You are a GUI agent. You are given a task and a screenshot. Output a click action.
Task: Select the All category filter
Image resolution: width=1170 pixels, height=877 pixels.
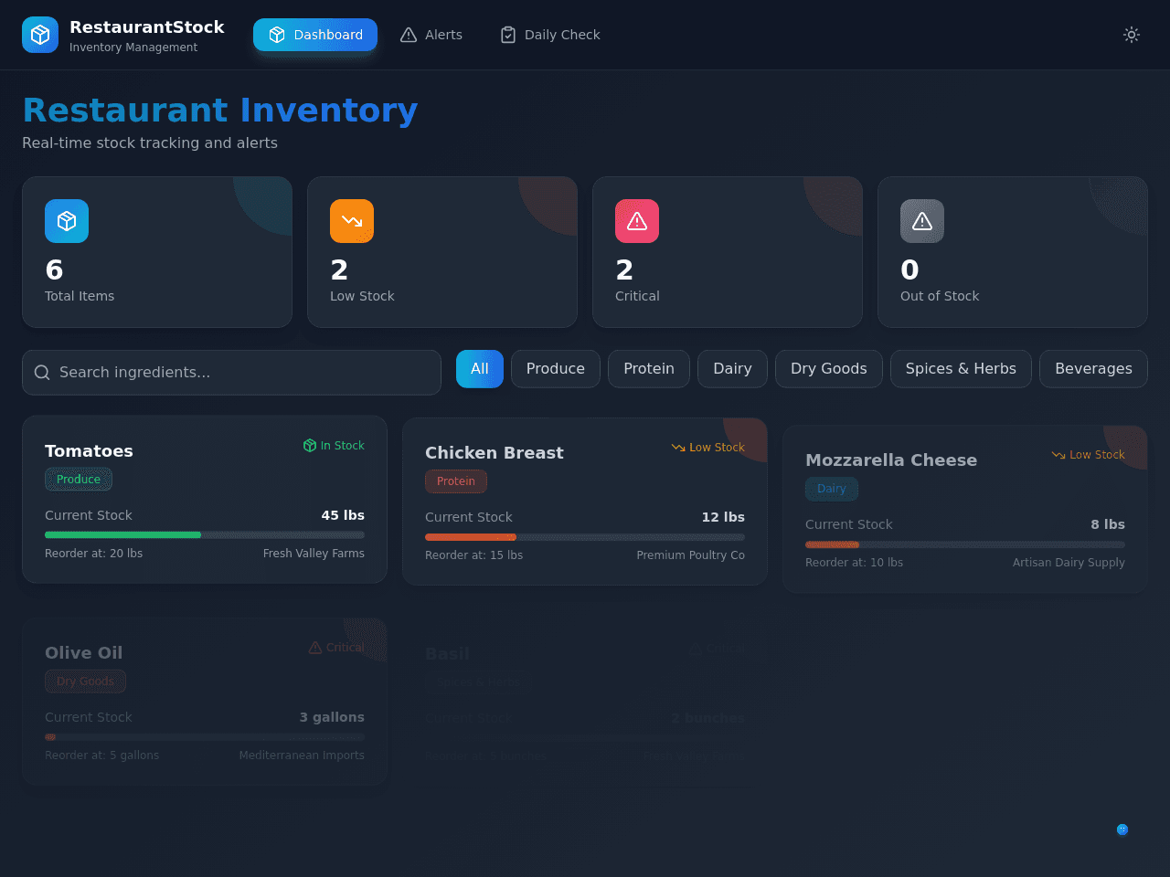pos(480,369)
